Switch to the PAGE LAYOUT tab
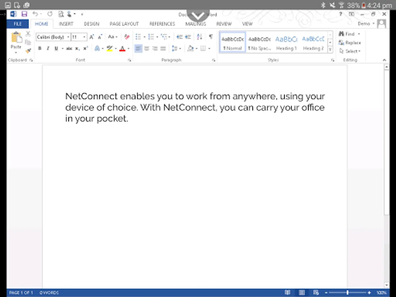 [124, 24]
